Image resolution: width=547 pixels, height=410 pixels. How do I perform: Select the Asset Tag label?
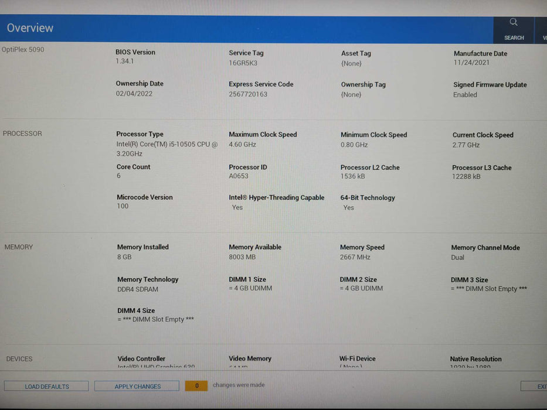[x=356, y=53]
